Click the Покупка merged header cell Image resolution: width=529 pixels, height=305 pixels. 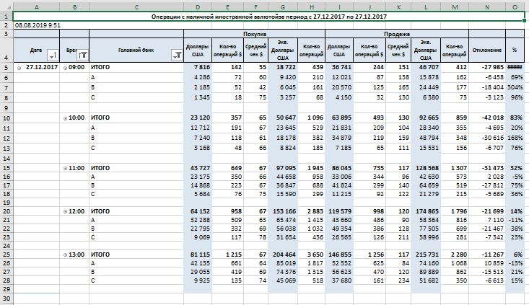tap(254, 34)
